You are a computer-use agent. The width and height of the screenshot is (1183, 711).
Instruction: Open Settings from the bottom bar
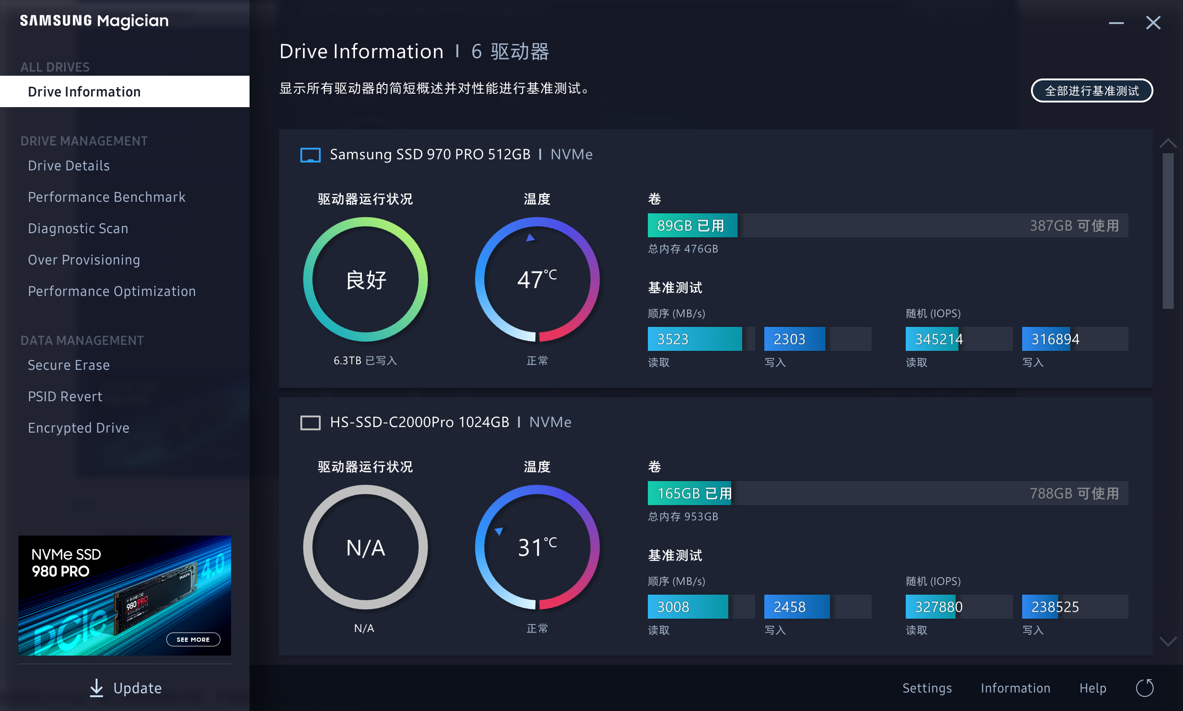[927, 687]
